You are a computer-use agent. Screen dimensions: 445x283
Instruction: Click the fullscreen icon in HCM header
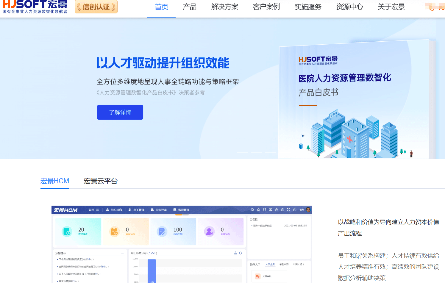click(x=288, y=210)
